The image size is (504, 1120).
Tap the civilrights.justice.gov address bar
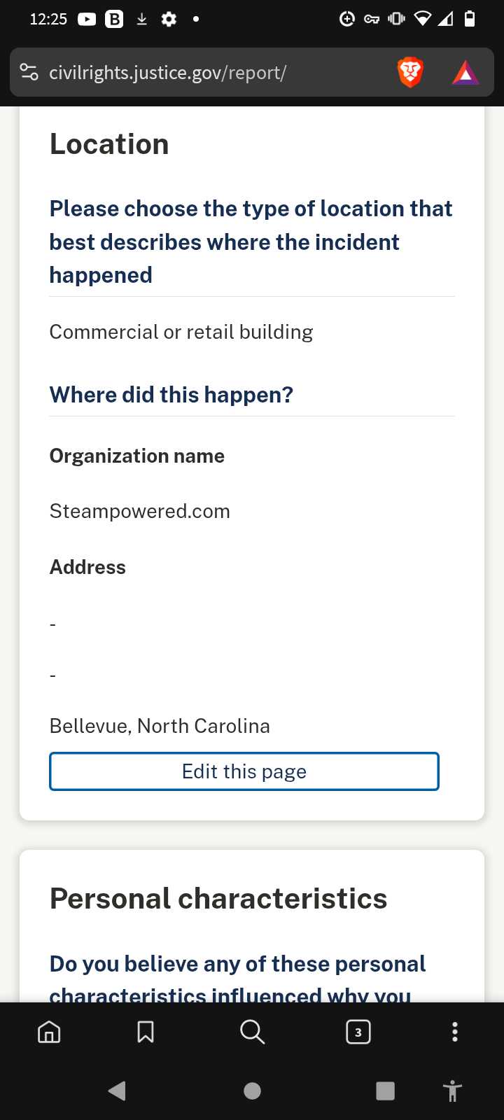167,73
